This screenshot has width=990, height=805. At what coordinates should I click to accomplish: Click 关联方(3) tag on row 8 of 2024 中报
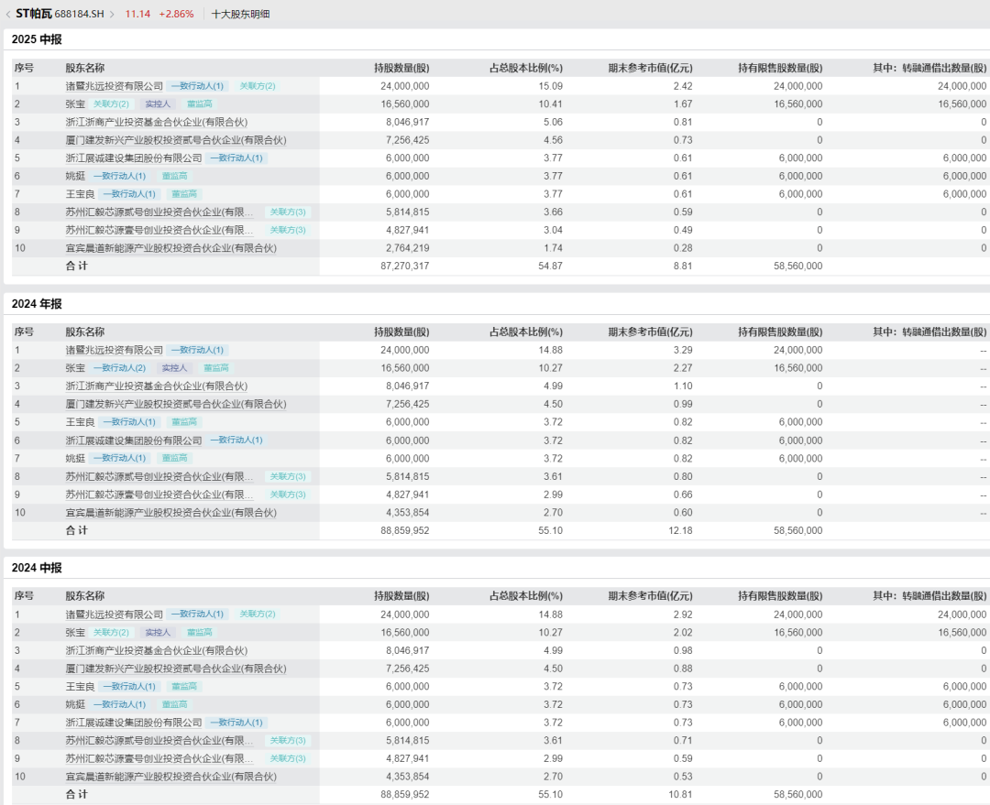[288, 741]
